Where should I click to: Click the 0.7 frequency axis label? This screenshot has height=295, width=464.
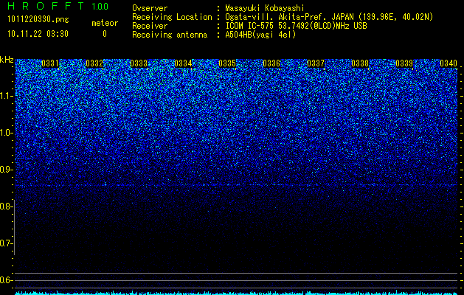click(x=6, y=243)
